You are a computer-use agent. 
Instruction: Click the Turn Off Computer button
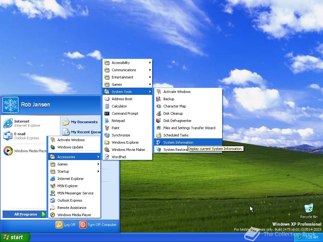click(x=98, y=225)
